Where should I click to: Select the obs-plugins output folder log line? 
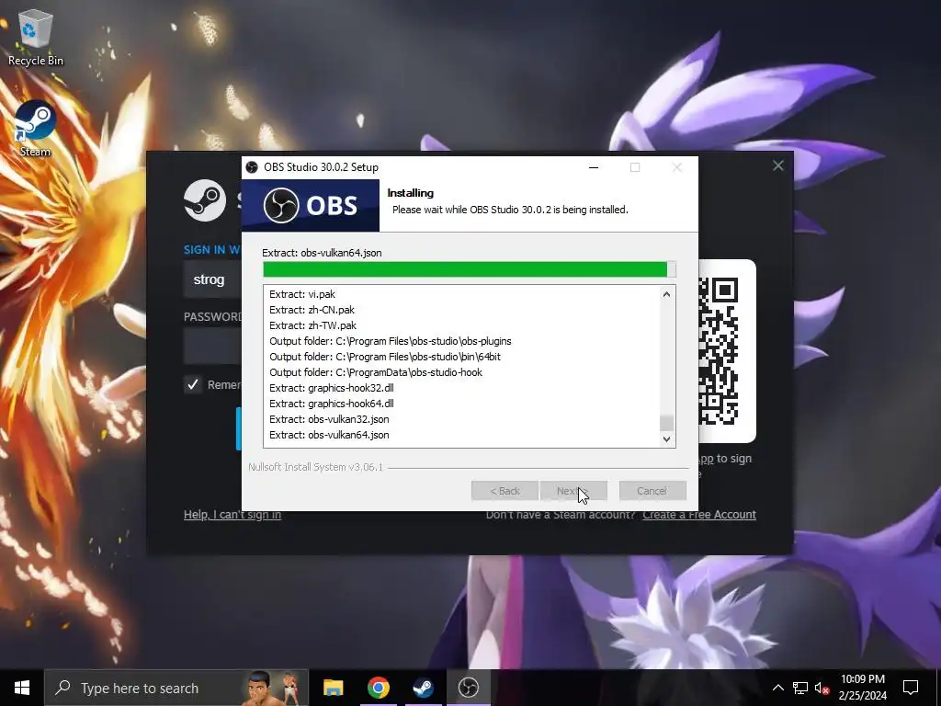click(391, 341)
